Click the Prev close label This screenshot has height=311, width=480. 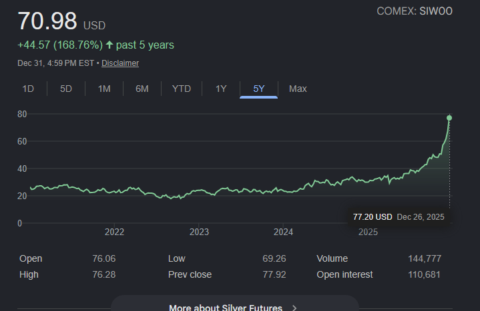pos(190,274)
